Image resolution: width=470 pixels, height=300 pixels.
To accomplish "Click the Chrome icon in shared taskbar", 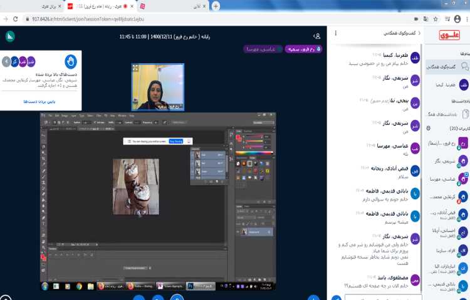I will point(79,286).
